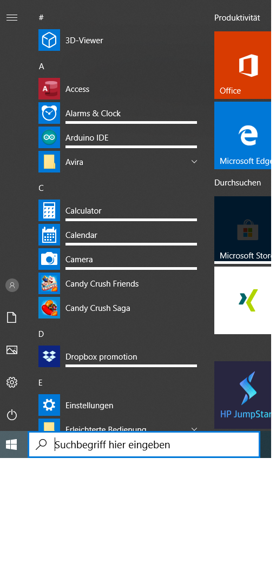Open the XING tile

point(242,300)
